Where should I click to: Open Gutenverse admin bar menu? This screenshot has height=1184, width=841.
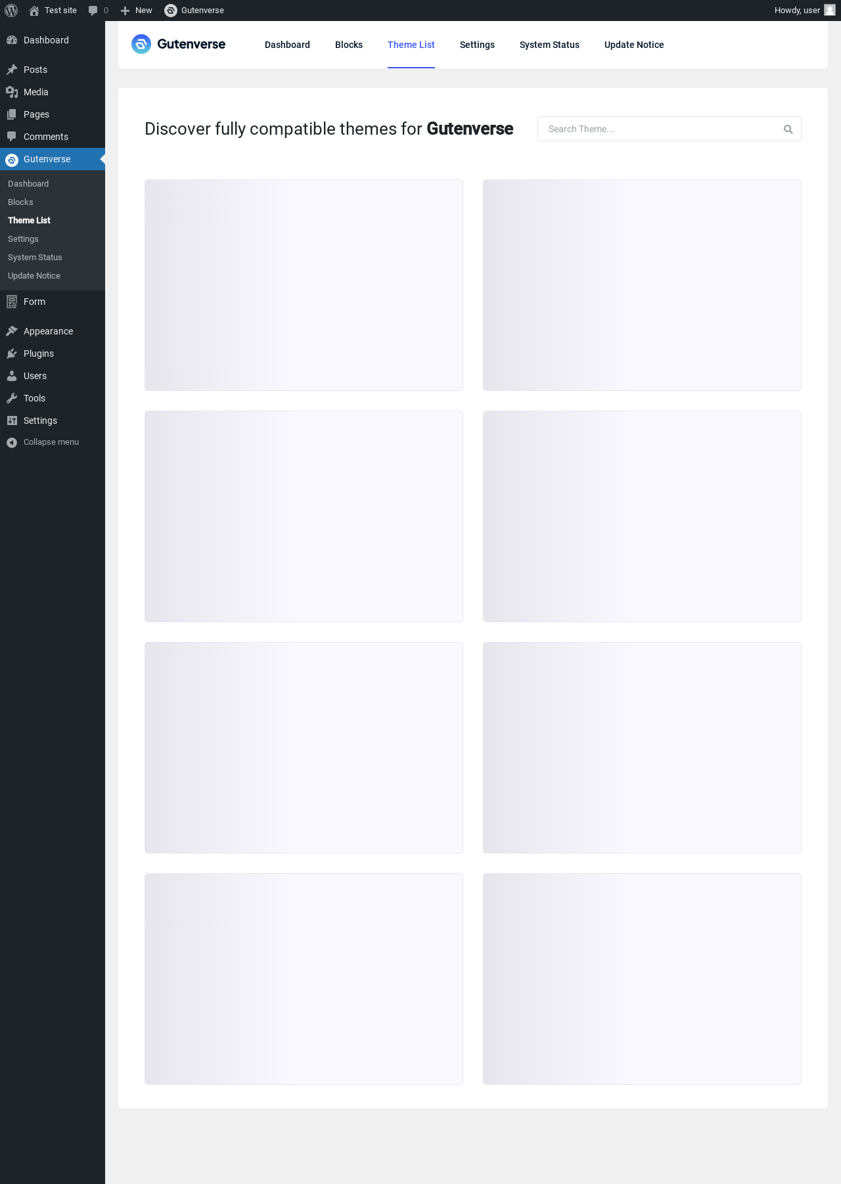pos(194,11)
